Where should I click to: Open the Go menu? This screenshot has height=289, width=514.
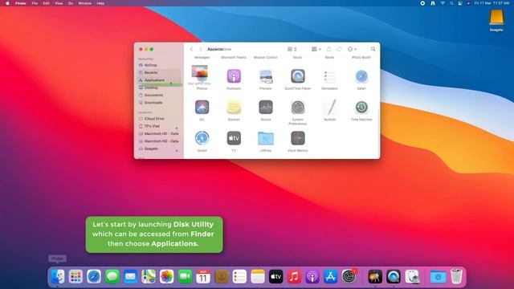tap(71, 3)
